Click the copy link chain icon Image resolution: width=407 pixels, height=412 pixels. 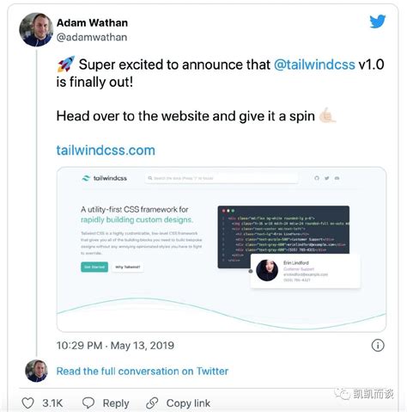[152, 403]
